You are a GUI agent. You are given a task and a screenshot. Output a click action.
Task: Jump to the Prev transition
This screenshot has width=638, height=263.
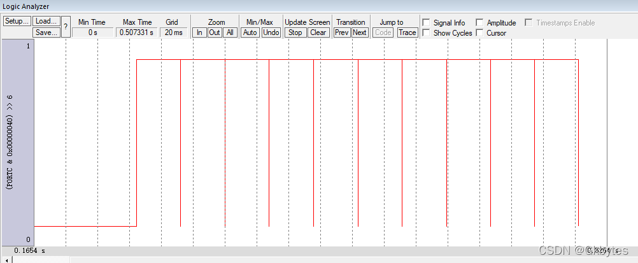(342, 32)
